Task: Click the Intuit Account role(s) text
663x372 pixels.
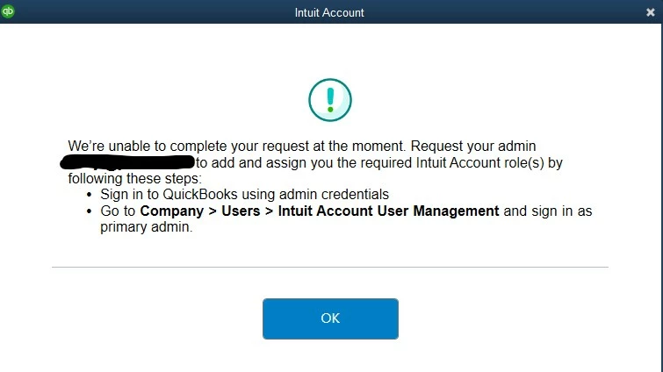Action: 480,162
